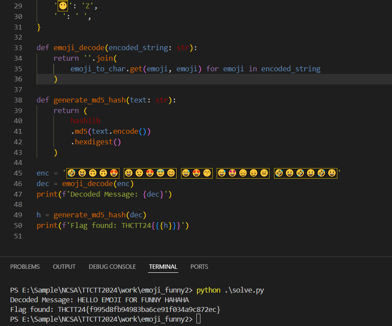Screen dimensions: 392x326
Task: Click the first emoji group in enc string
Action: (93, 173)
